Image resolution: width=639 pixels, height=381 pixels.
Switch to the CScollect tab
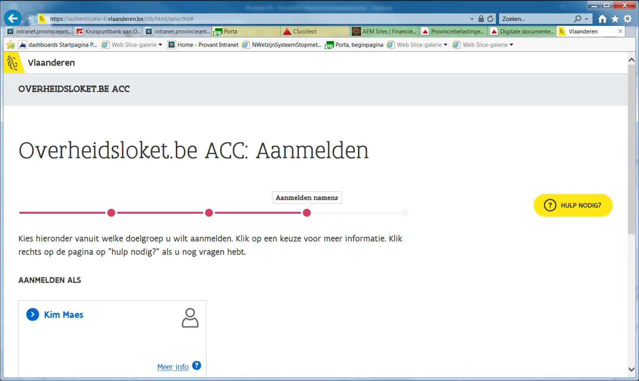point(315,31)
